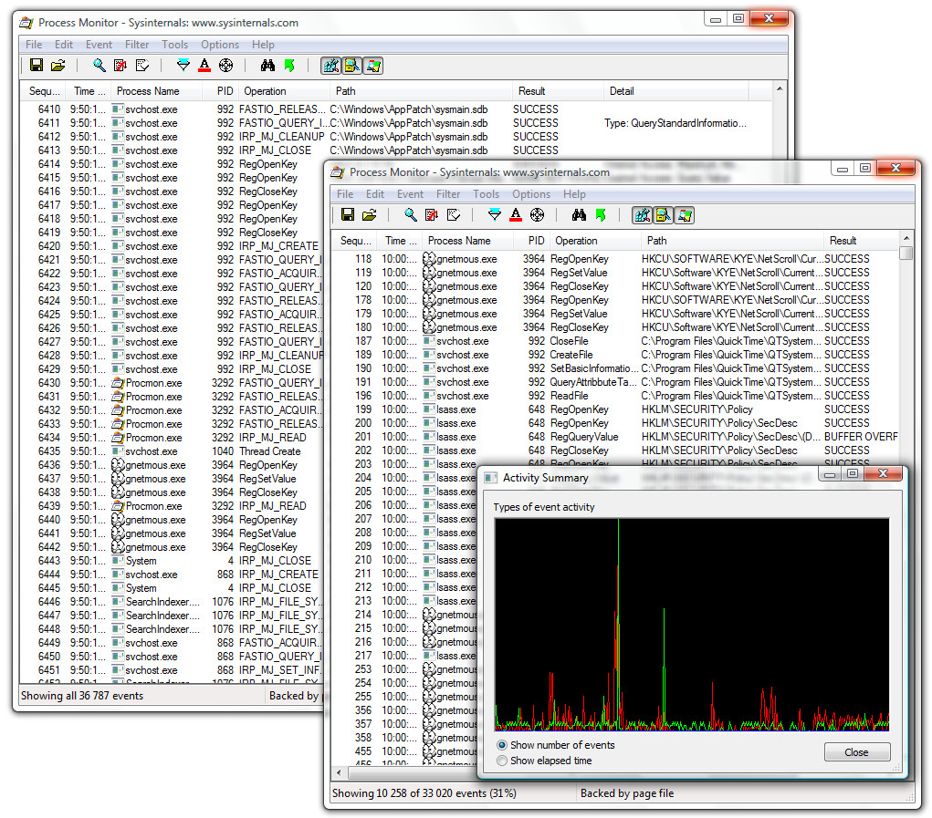Screen dimensions: 932x818
Task: Select row 196 svchost.exe ReadFile in front window
Action: [615, 396]
